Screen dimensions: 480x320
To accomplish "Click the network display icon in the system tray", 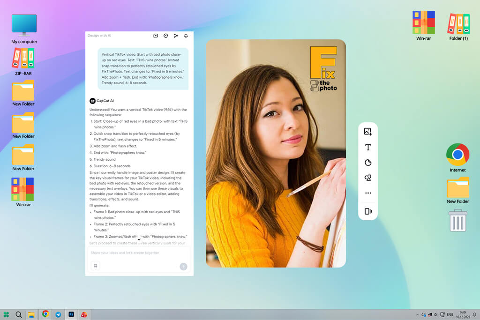I will tap(442, 314).
